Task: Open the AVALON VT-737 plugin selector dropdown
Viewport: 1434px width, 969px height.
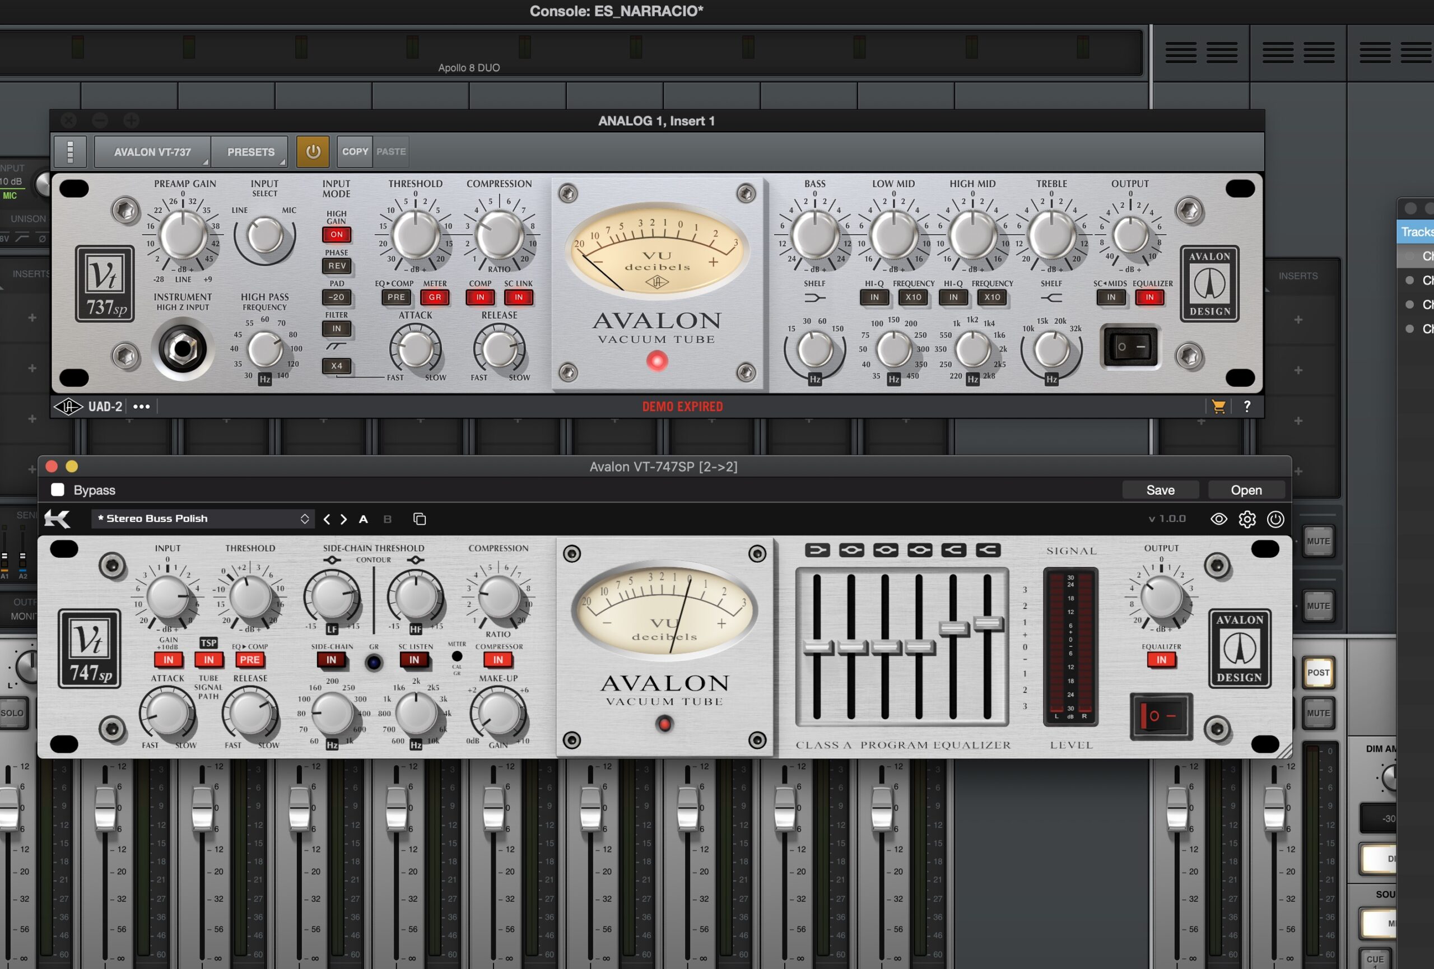Action: [152, 152]
